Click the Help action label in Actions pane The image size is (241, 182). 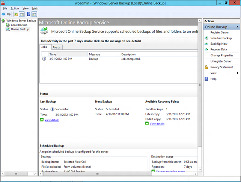point(213,79)
